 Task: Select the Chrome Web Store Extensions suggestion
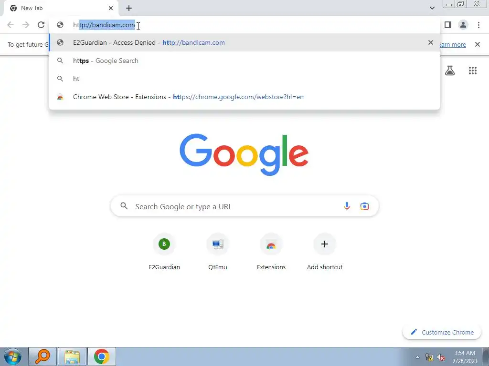244,97
